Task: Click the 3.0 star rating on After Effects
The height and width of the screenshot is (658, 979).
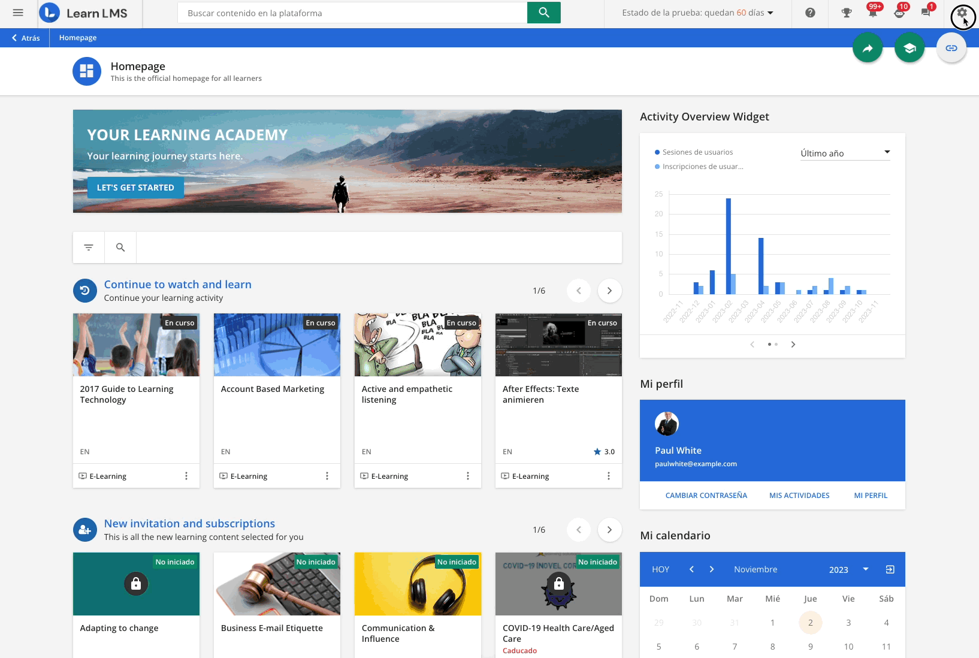Action: point(604,452)
